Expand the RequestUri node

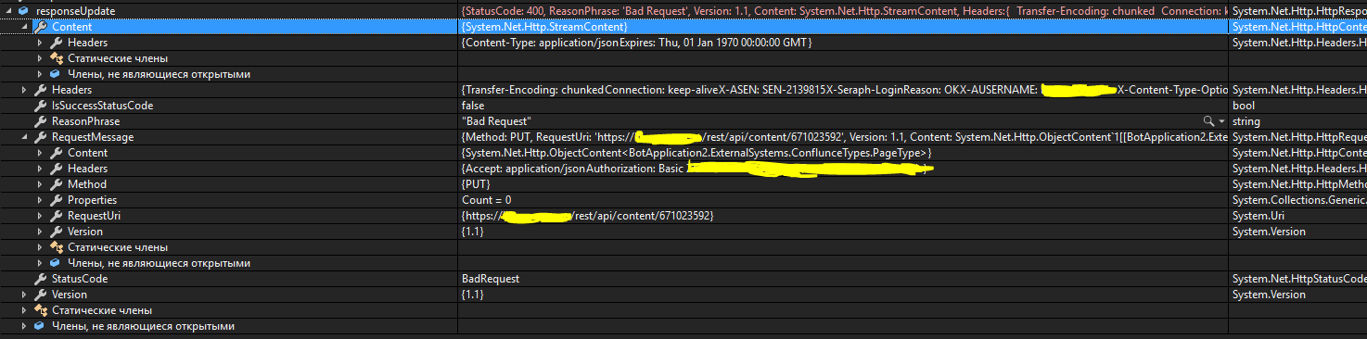(x=40, y=216)
